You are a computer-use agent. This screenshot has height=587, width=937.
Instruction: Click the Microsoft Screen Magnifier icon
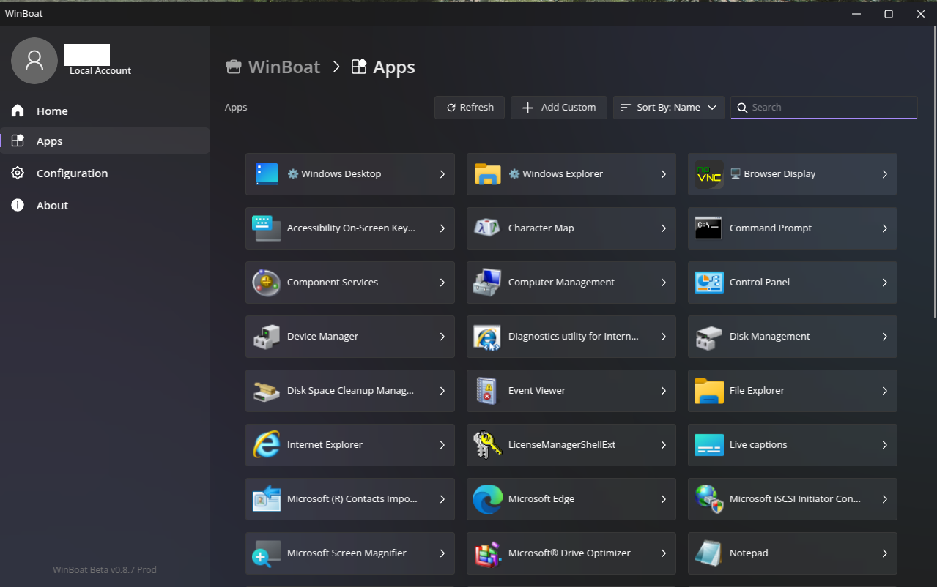[267, 553]
